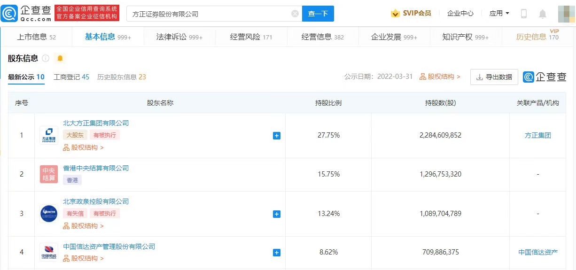Click the 全国企业信用查询系统 red banner
Image resolution: width=576 pixels, height=270 pixels.
(87, 14)
